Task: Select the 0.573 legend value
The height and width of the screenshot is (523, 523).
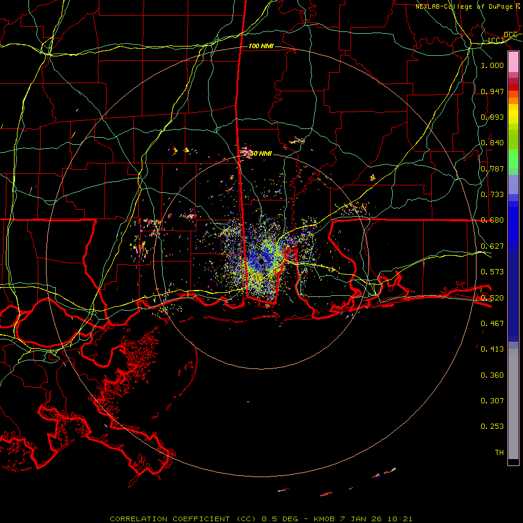Action: point(492,272)
